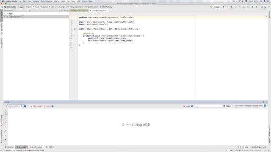Open the Gradle side panel on right
Screen dimensions: 271x152
pos(269,14)
